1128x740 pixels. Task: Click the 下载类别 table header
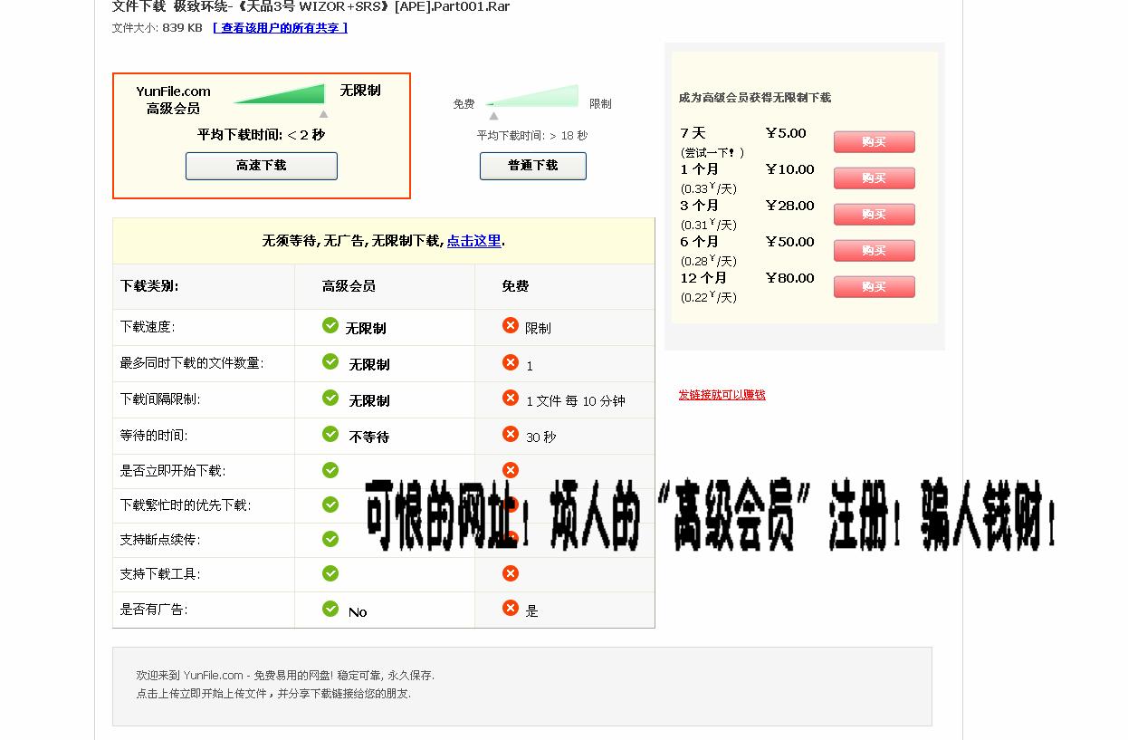(149, 286)
